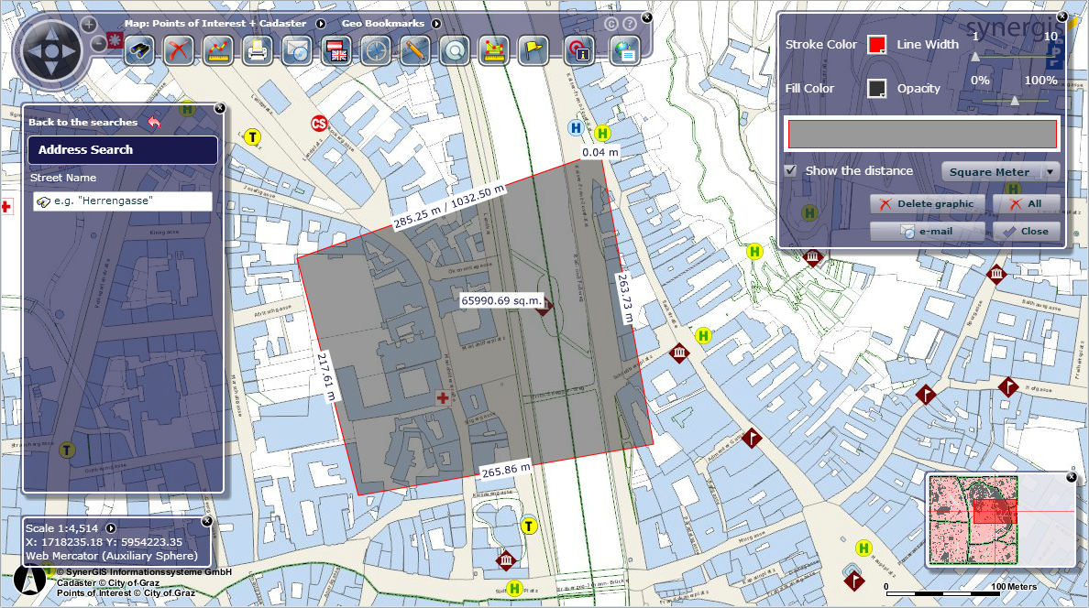The height and width of the screenshot is (608, 1089).
Task: Click the yellow flag bookmark tool
Action: pos(533,50)
